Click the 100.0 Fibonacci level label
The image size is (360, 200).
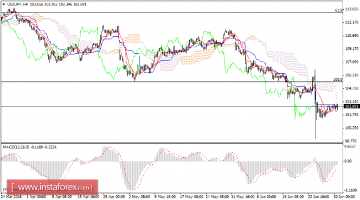pos(338,80)
